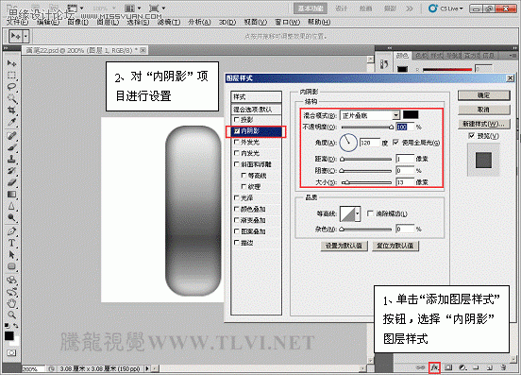Click the black shadow color swatch
Image resolution: width=521 pixels, height=375 pixels.
click(411, 115)
